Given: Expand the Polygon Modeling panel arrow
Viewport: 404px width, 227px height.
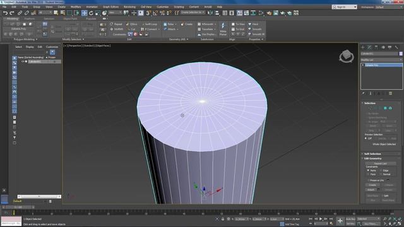Looking at the screenshot, I should (37, 39).
